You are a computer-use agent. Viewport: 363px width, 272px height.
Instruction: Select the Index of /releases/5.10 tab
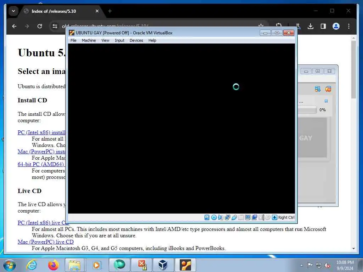61,11
